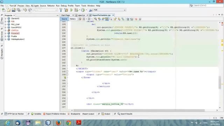Expand the ClientesWS project node
This screenshot has height=126, width=224.
click(x=6, y=19)
